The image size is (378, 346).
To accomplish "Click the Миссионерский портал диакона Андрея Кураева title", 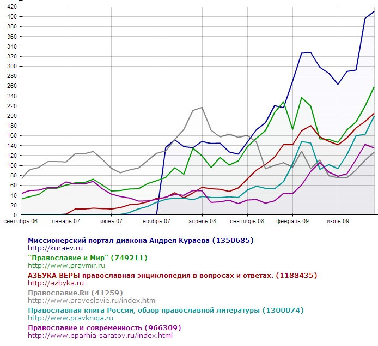I will tap(140, 240).
